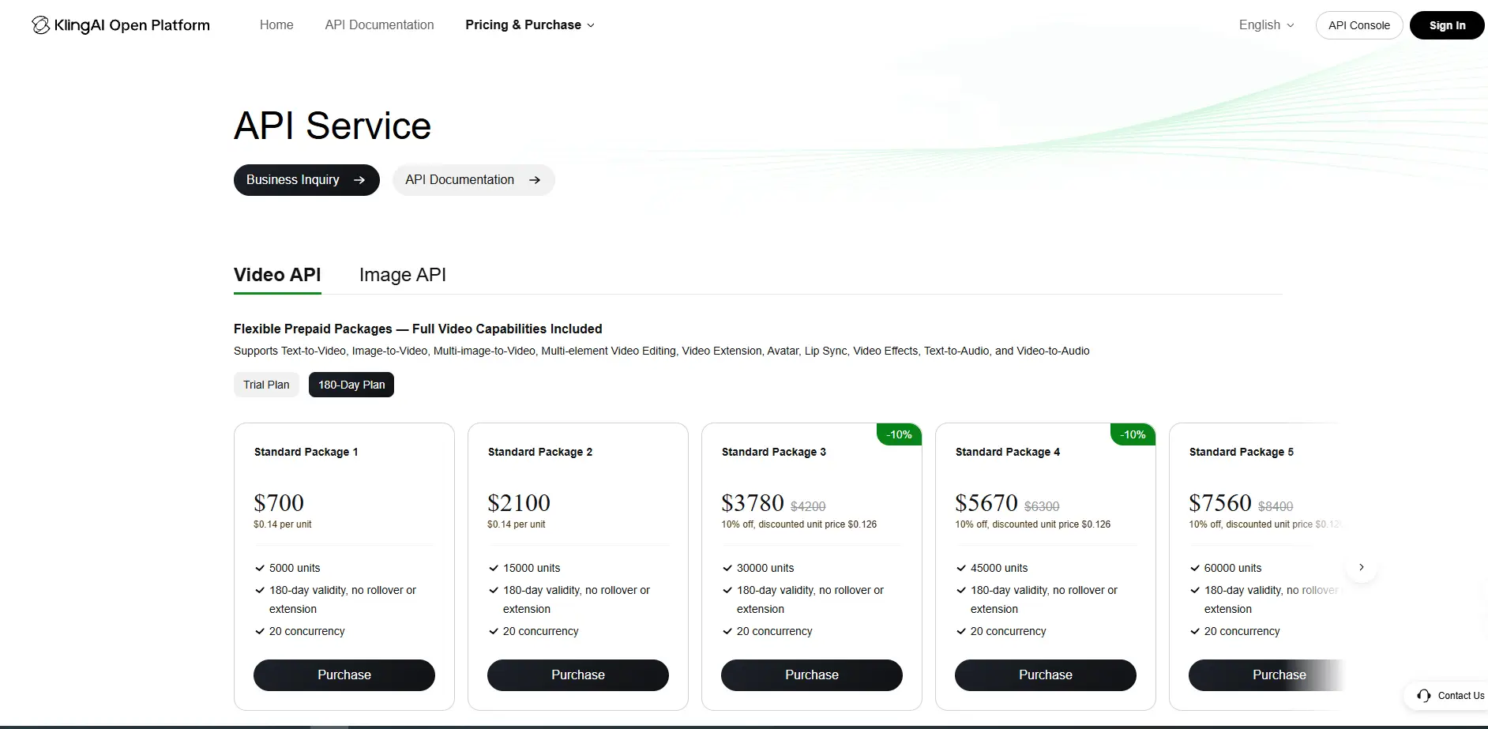Screen dimensions: 1488x729
Task: Open API Documentation in the top nav
Action: point(379,25)
